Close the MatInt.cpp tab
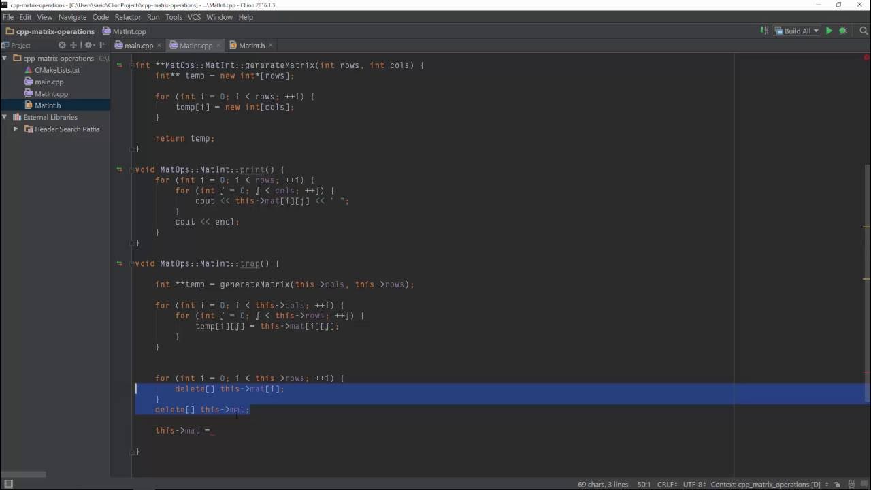 (218, 46)
